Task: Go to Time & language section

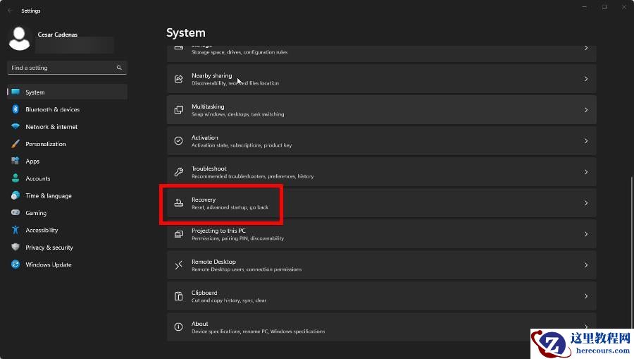Action: (49, 196)
